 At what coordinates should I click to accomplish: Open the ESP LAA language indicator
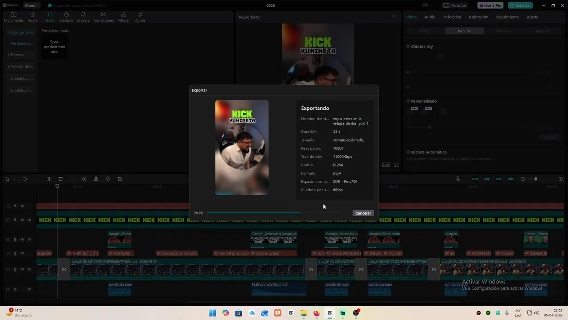pos(518,313)
